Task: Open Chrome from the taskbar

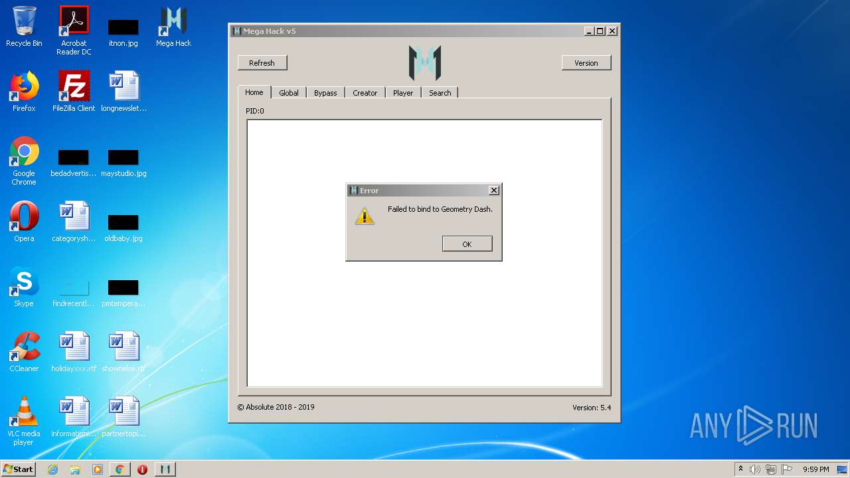Action: [120, 469]
